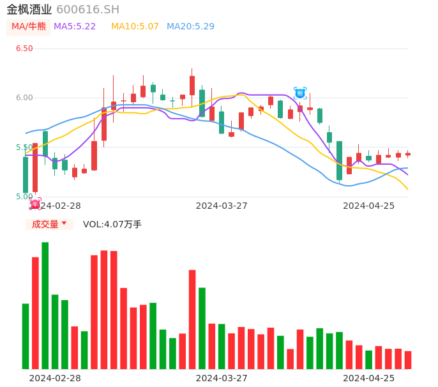This screenshot has width=438, height=387.
Task: Click the stock name 金枫酒业
Action: point(29,10)
